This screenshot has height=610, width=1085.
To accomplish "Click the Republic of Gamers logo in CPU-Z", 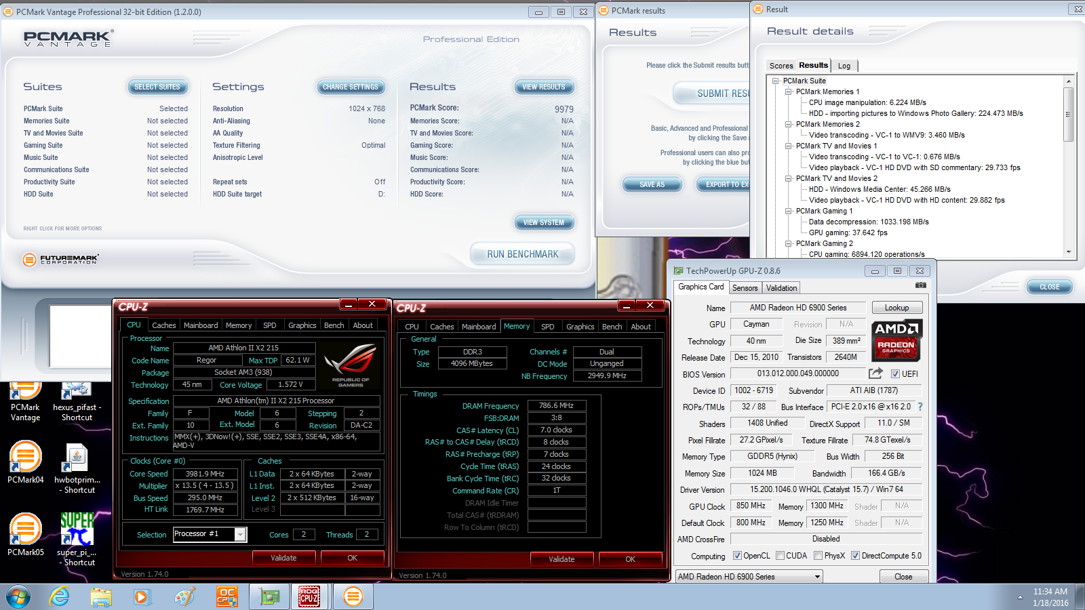I will click(x=350, y=365).
